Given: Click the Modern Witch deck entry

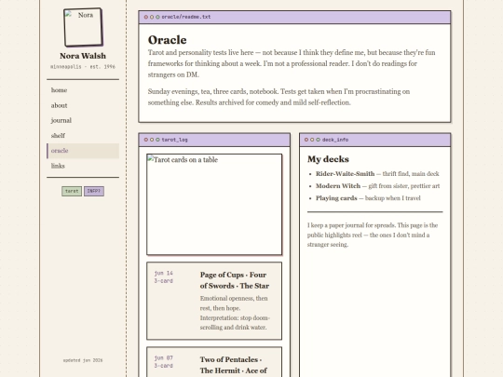Looking at the screenshot, I should click(377, 186).
